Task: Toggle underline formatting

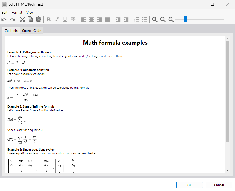Action: [65, 19]
